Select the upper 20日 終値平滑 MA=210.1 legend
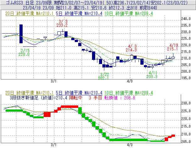This screenshot has width=196, height=149. [x=30, y=13]
